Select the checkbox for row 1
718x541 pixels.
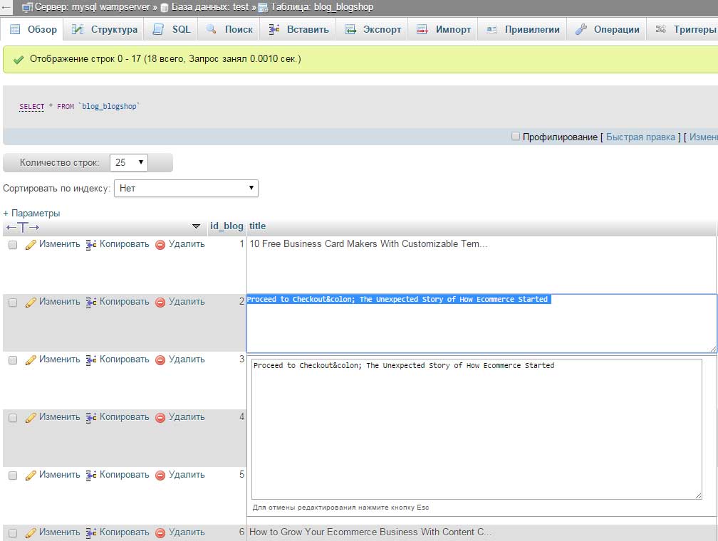tap(13, 245)
